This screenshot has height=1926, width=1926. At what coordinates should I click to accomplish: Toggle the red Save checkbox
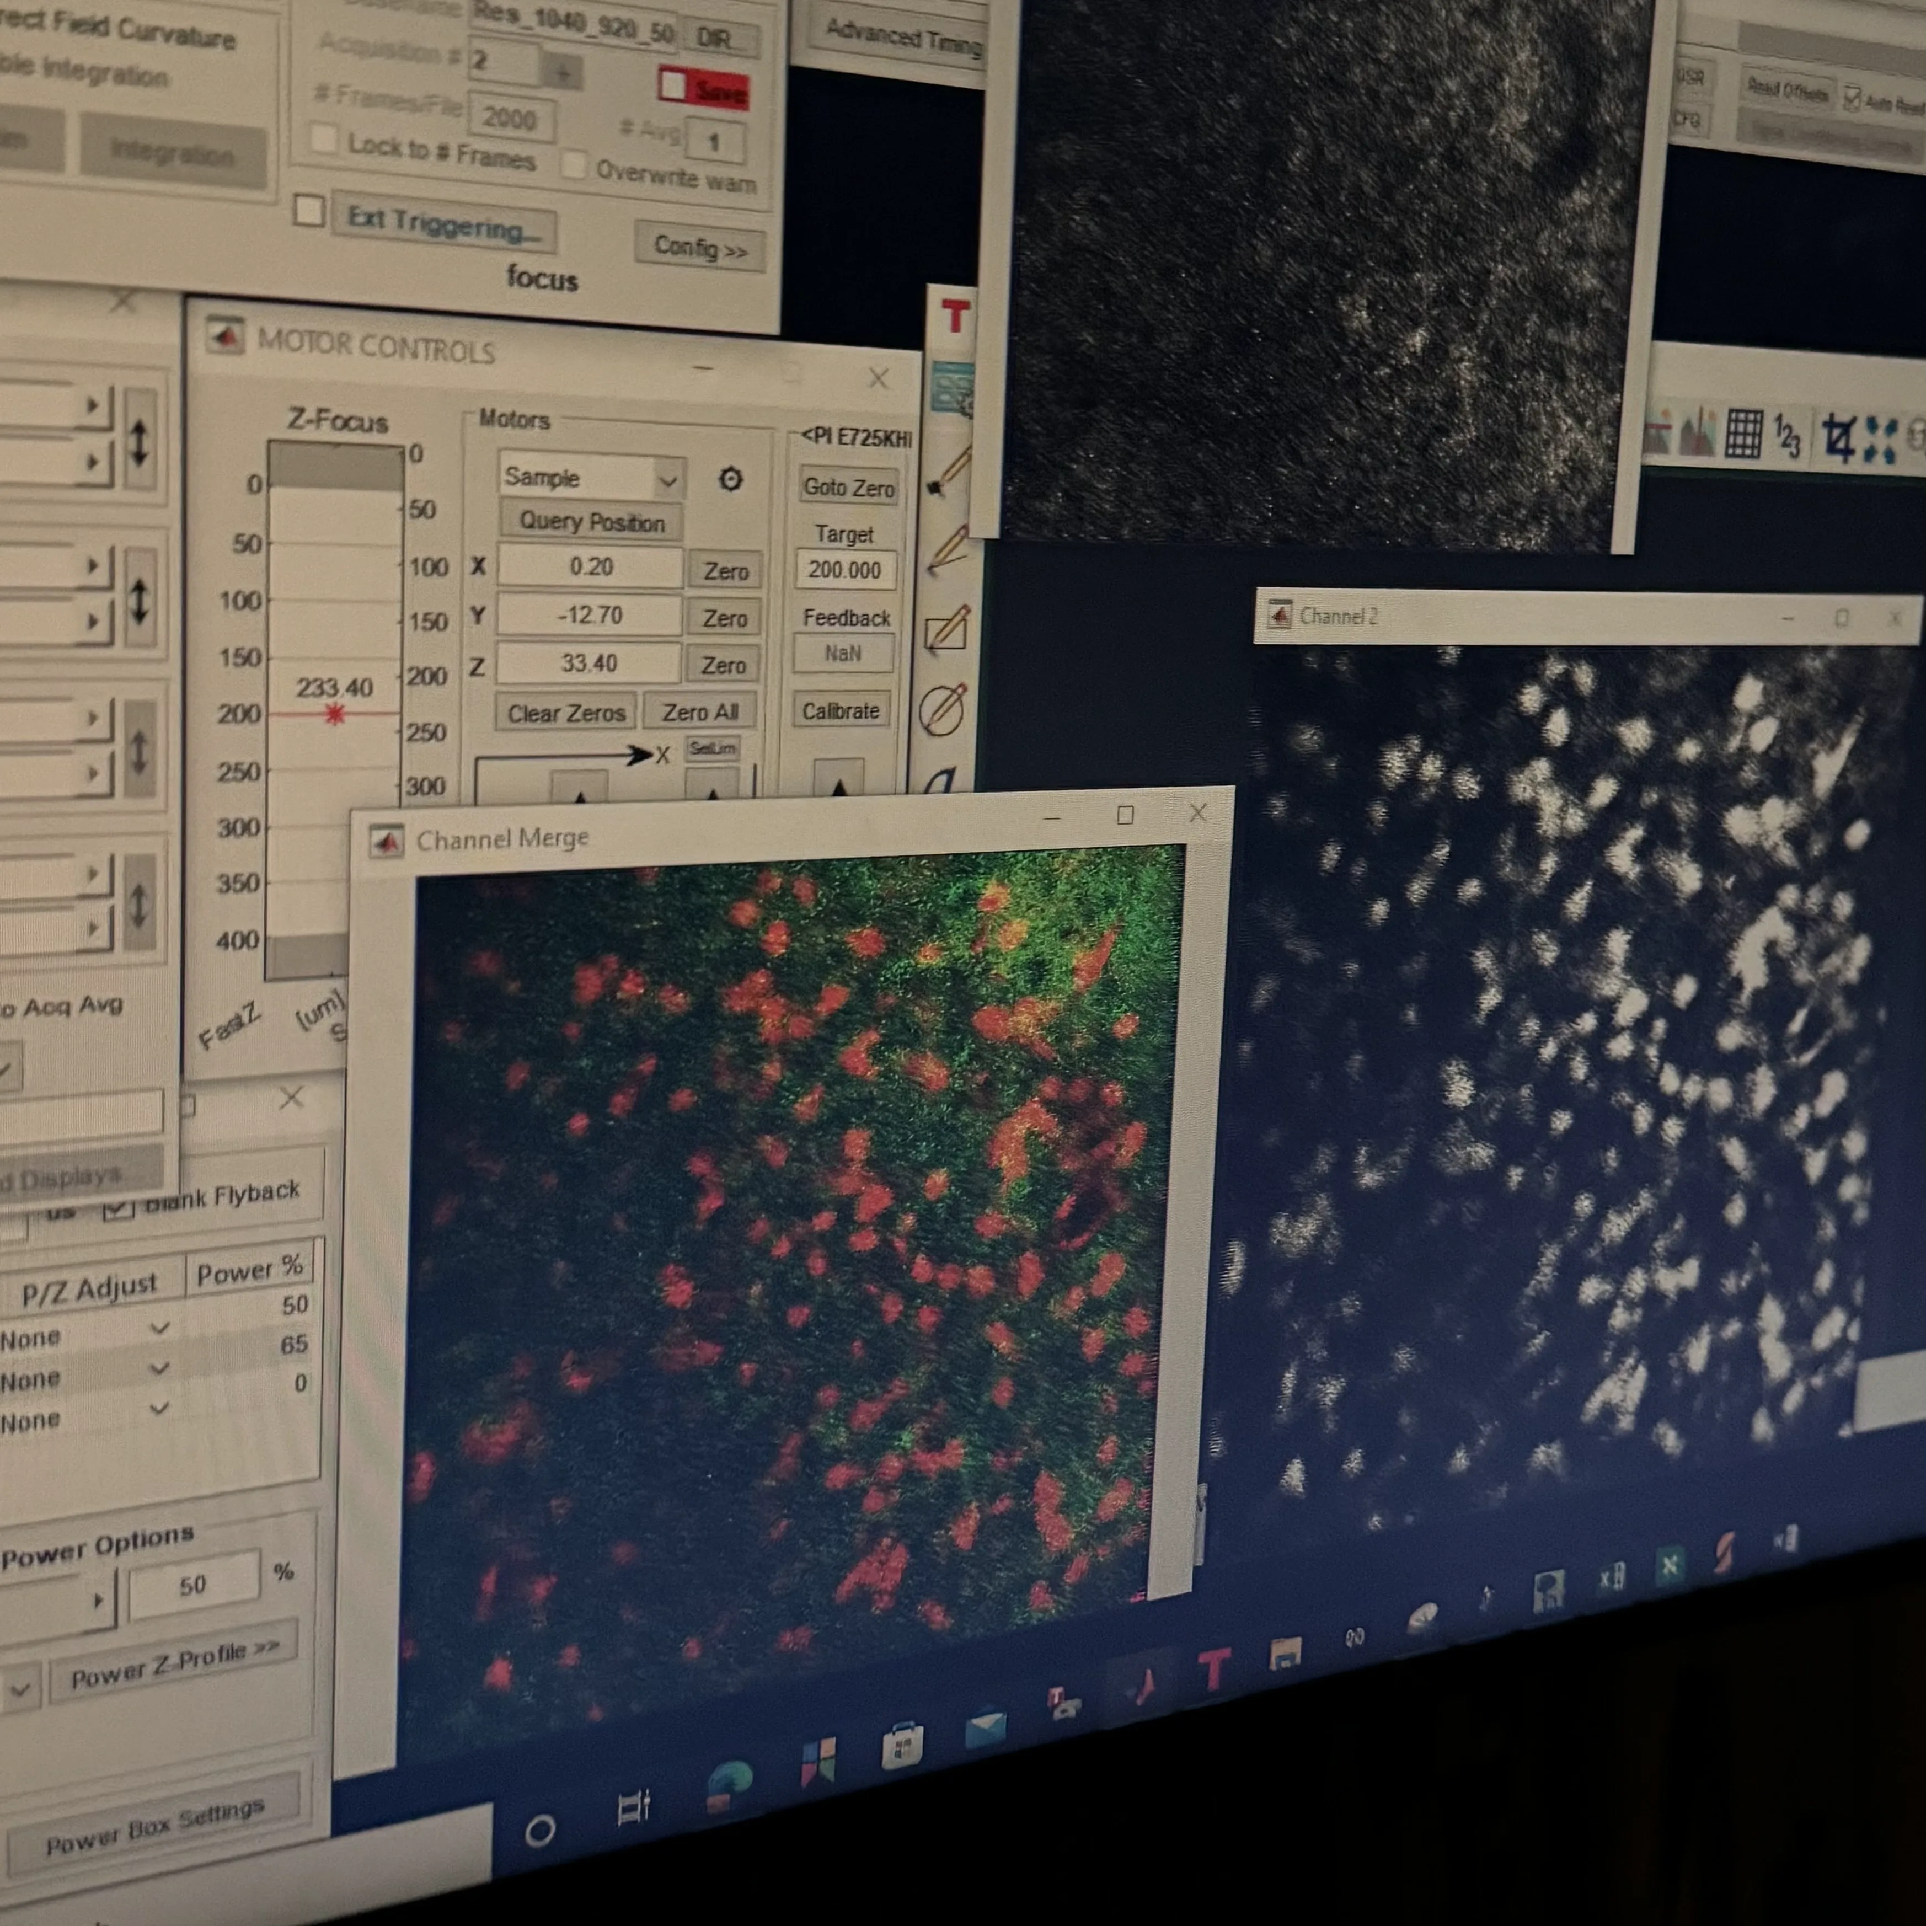(673, 85)
